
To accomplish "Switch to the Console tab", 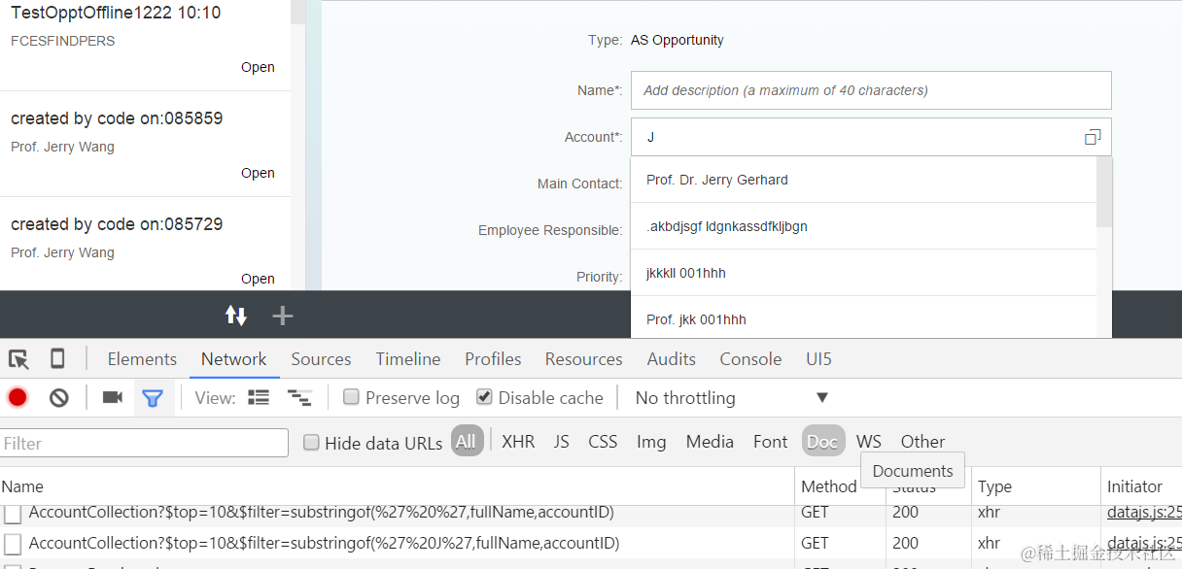I will click(750, 359).
